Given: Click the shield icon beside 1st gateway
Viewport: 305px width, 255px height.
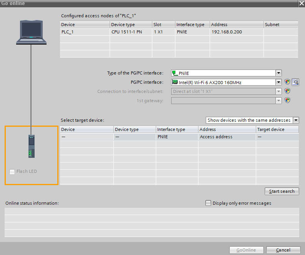Looking at the screenshot, I should 287,100.
